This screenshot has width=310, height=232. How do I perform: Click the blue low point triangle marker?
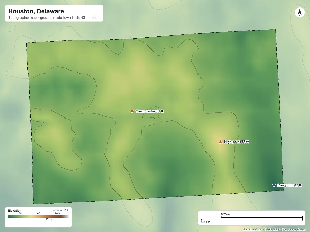pyautogui.click(x=274, y=185)
